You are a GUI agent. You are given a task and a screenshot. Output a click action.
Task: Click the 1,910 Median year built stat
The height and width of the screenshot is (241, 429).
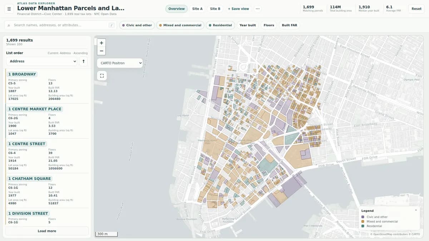pos(369,9)
